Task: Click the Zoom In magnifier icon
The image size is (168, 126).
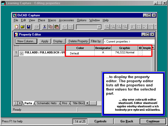Action: (107, 27)
